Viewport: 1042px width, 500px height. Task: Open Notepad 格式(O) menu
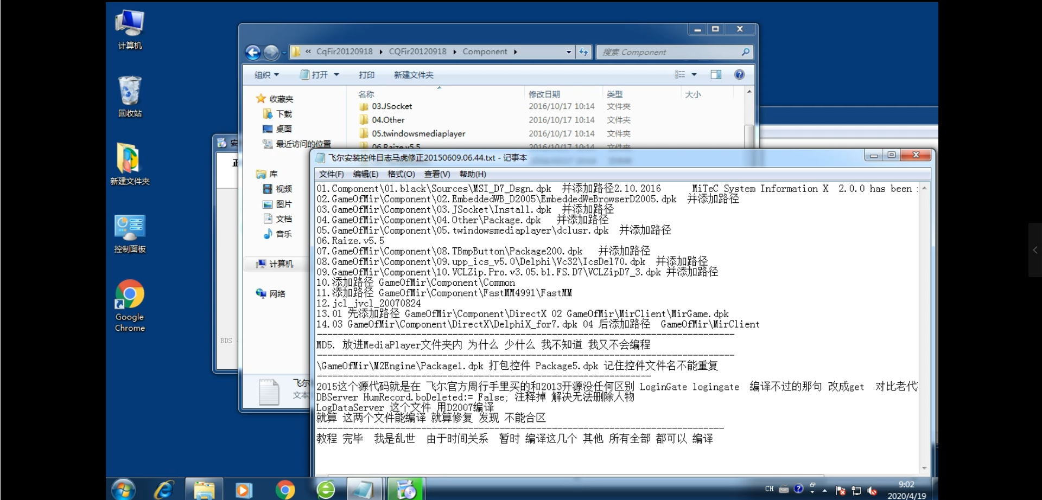tap(401, 174)
